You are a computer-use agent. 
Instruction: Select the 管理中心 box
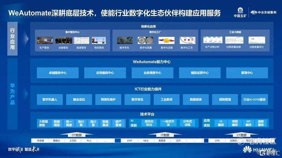(247, 73)
